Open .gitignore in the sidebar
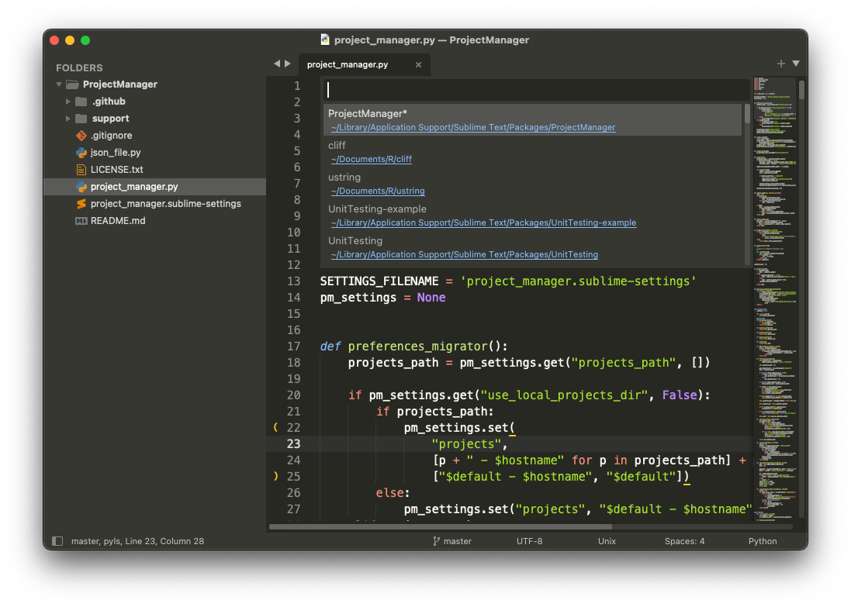Screen dimensions: 851x607 point(111,136)
